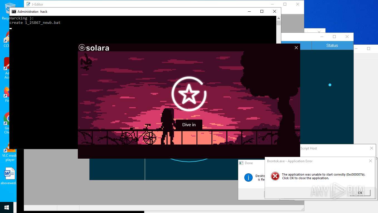Click OK in the Brontok.exe error dialog
This screenshot has width=378, height=213.
[360, 193]
